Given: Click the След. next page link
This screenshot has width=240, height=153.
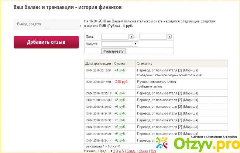Looking at the screenshot, I should (131, 151).
